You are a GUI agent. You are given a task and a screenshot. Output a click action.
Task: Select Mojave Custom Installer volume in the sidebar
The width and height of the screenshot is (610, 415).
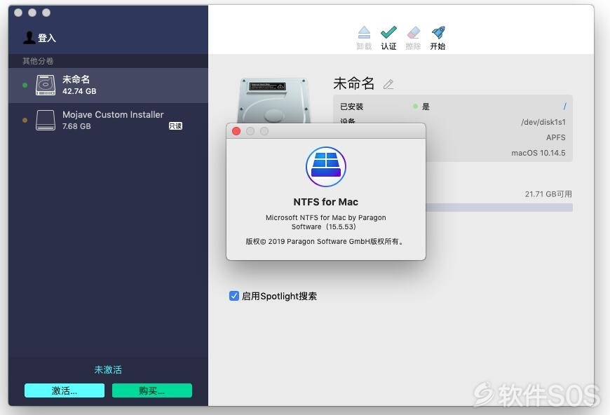pos(108,120)
